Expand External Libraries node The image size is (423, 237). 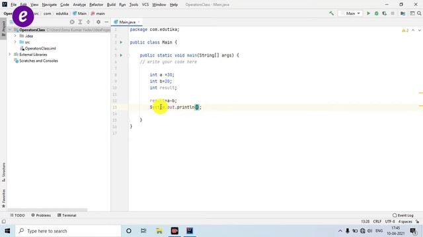tap(10, 54)
